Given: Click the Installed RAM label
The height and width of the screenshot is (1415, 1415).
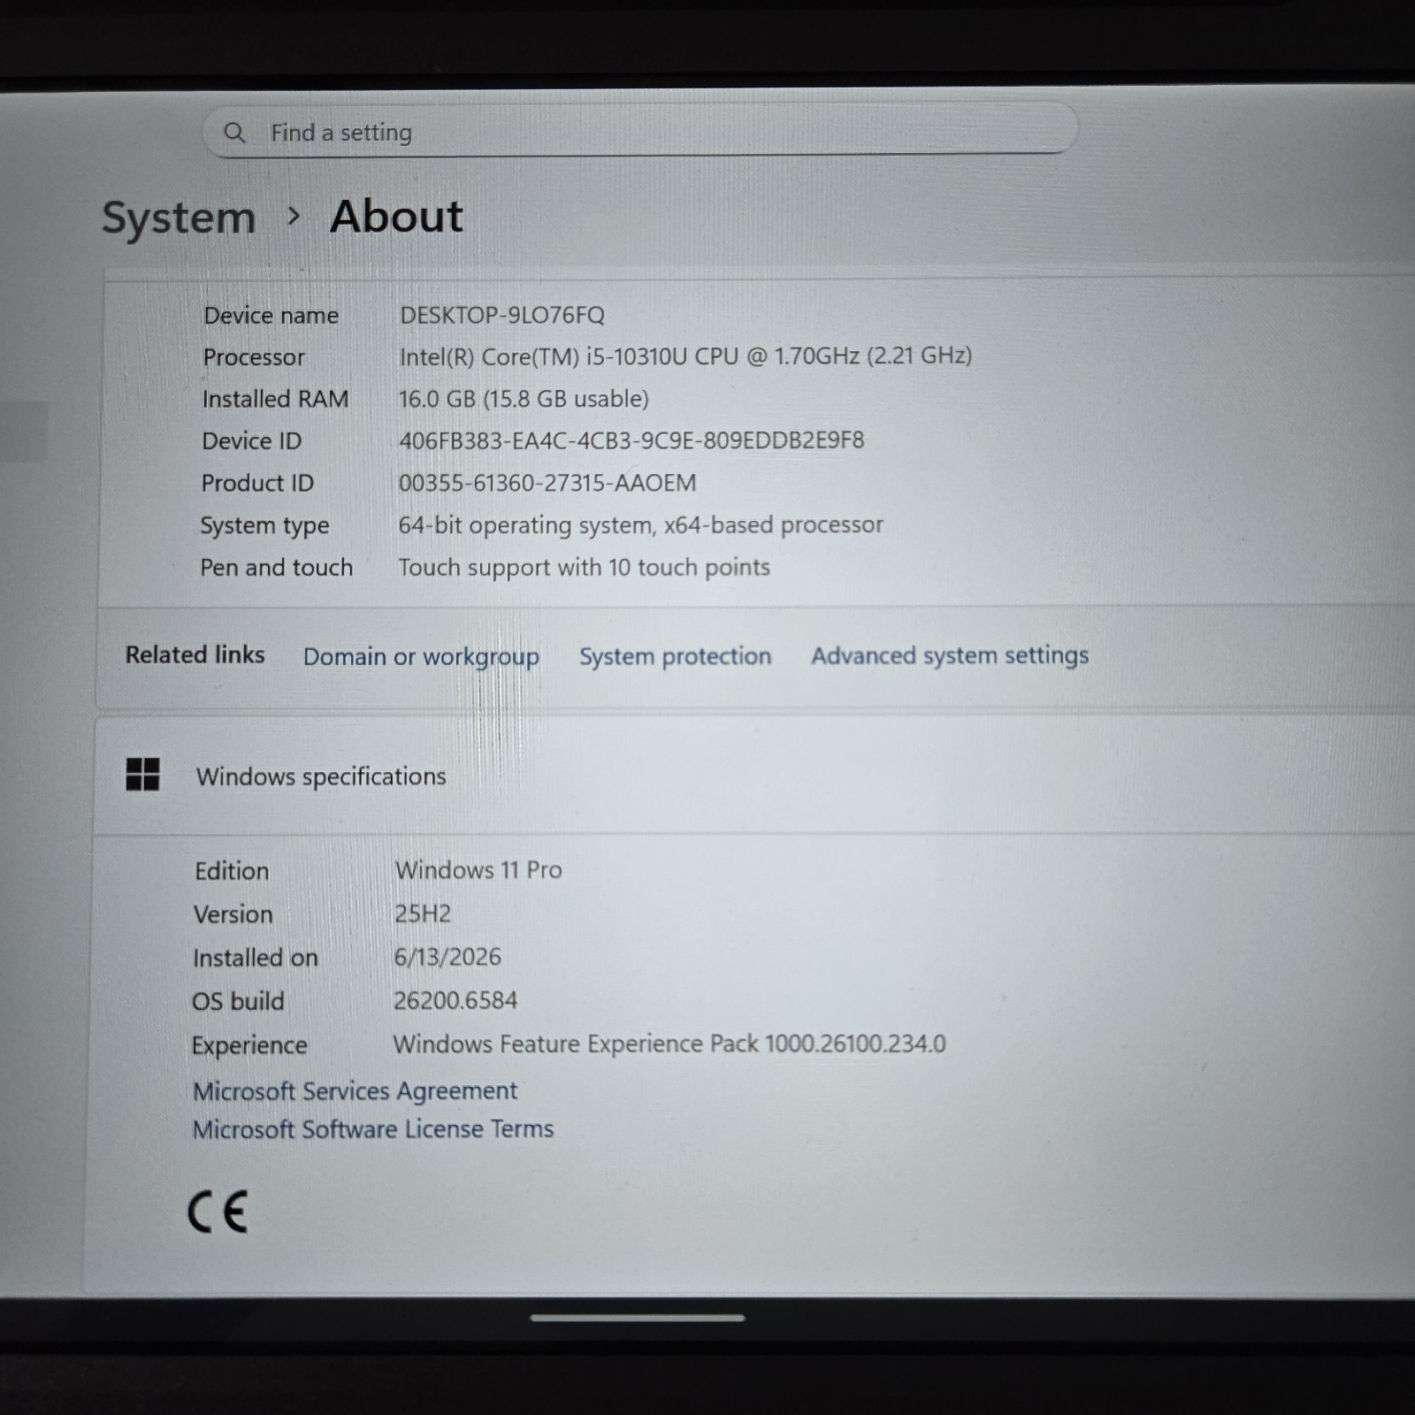Looking at the screenshot, I should [275, 400].
